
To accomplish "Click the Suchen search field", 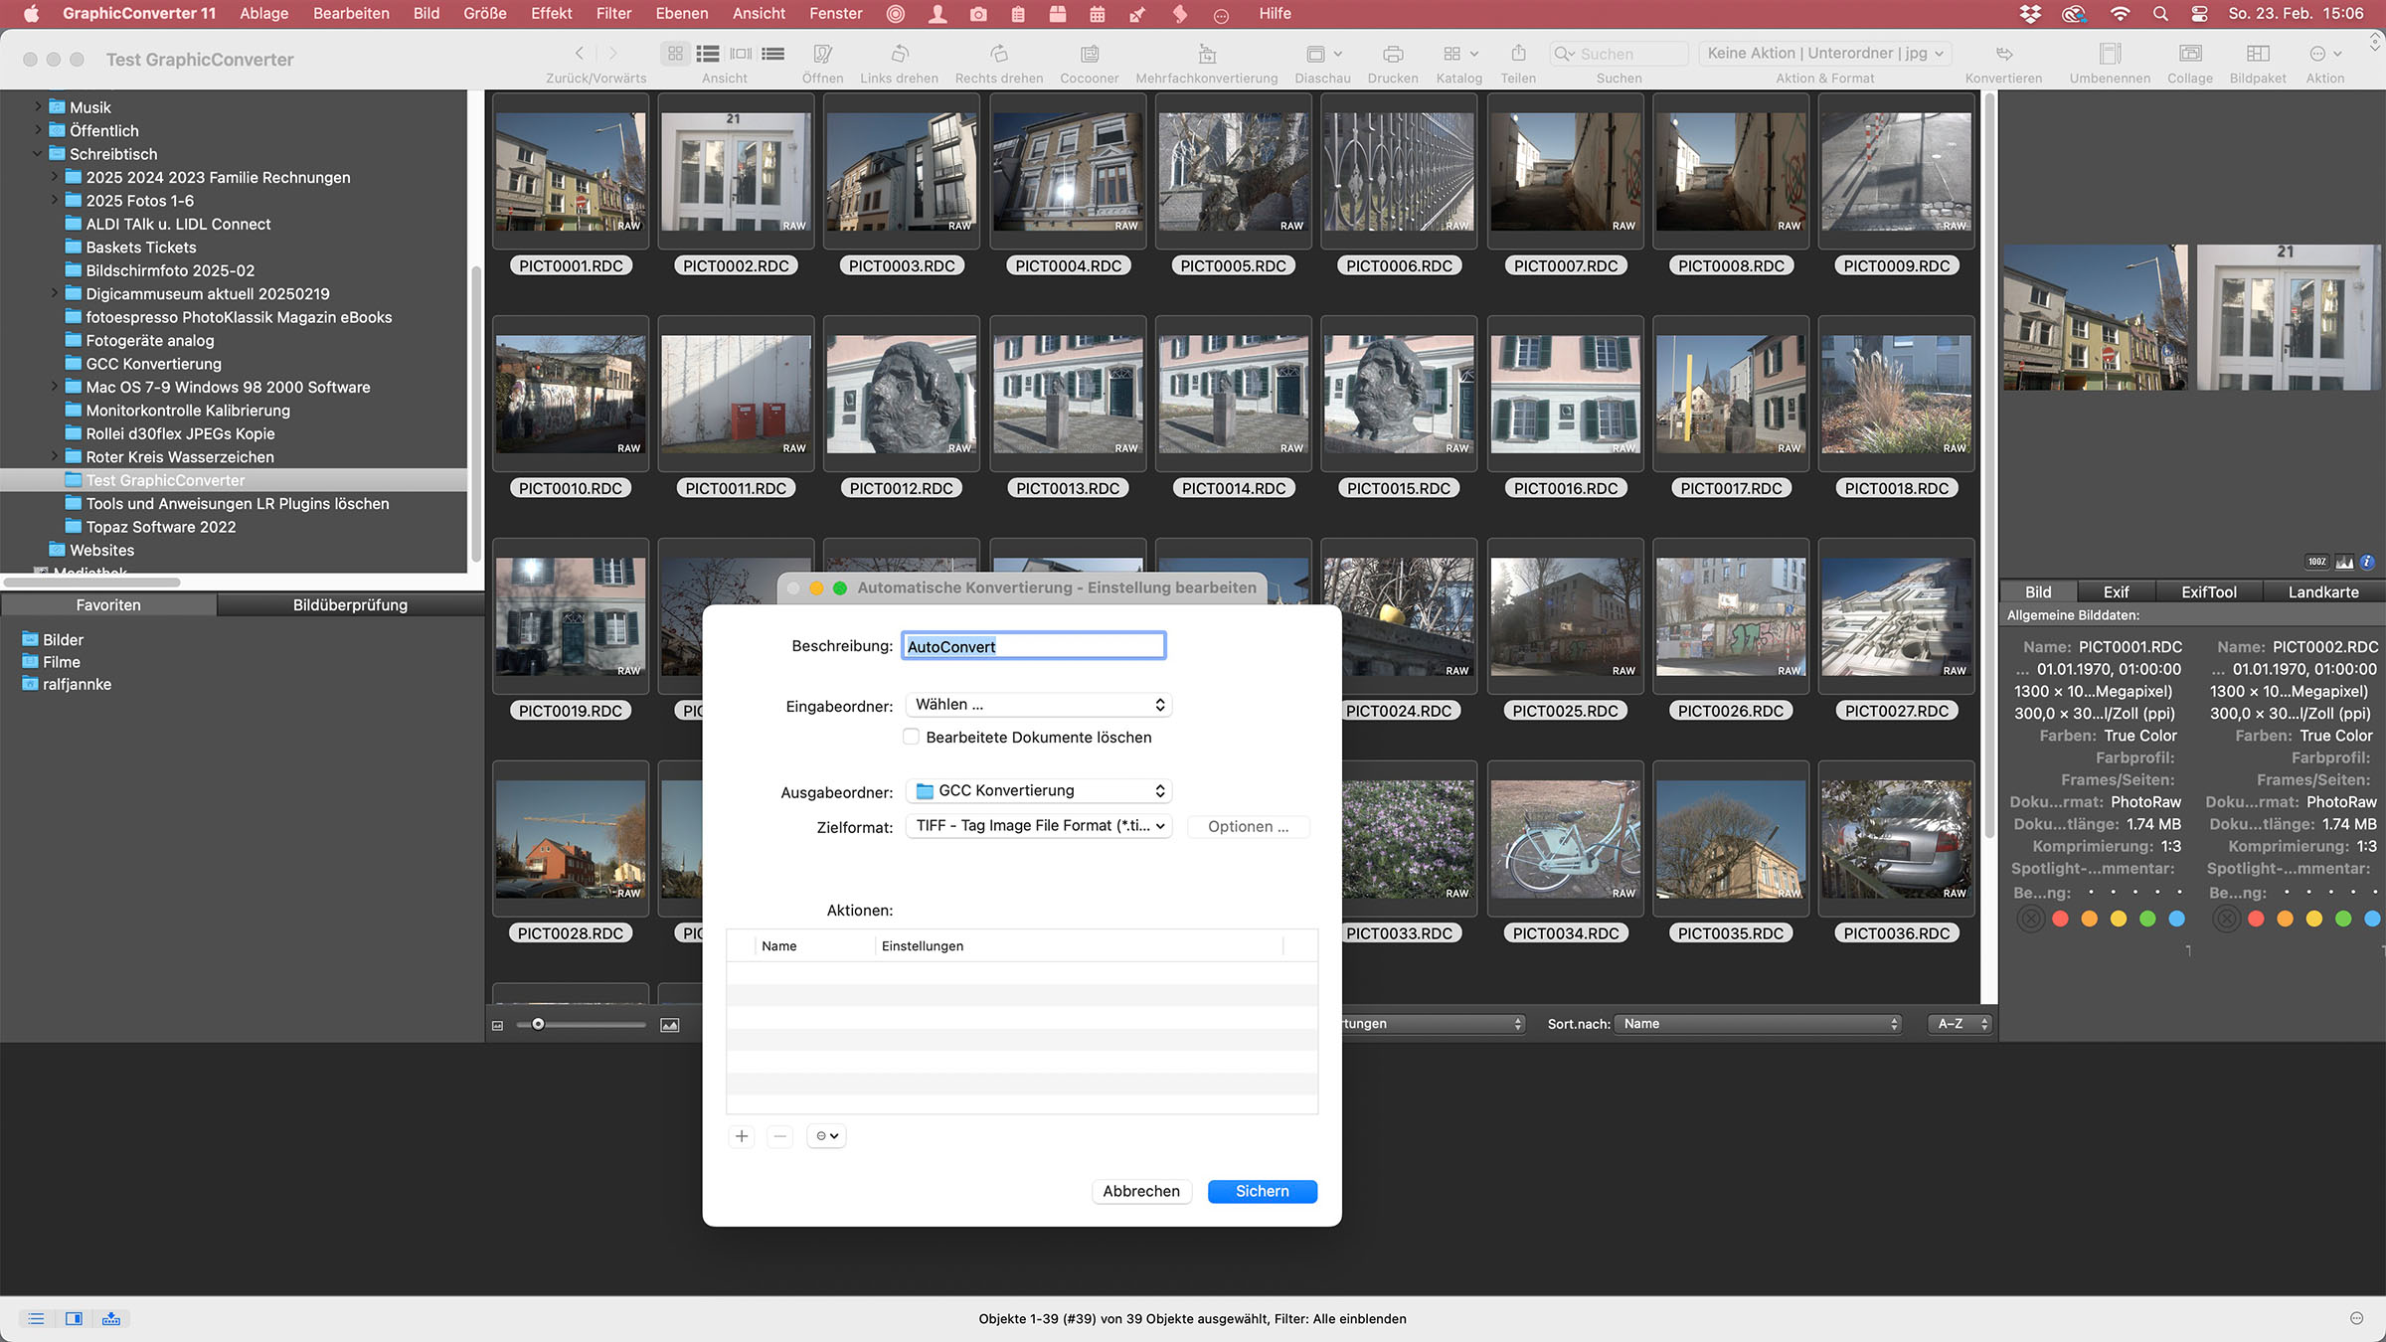I will [1619, 54].
